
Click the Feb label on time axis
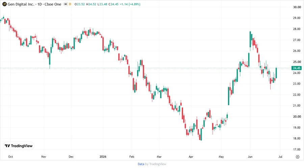[132, 157]
